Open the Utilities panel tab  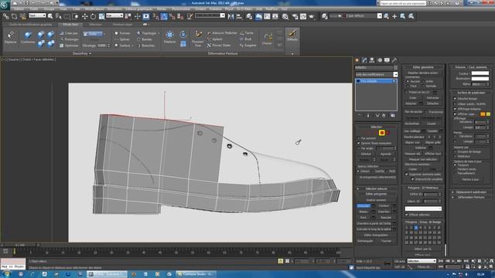pyautogui.click(x=394, y=60)
